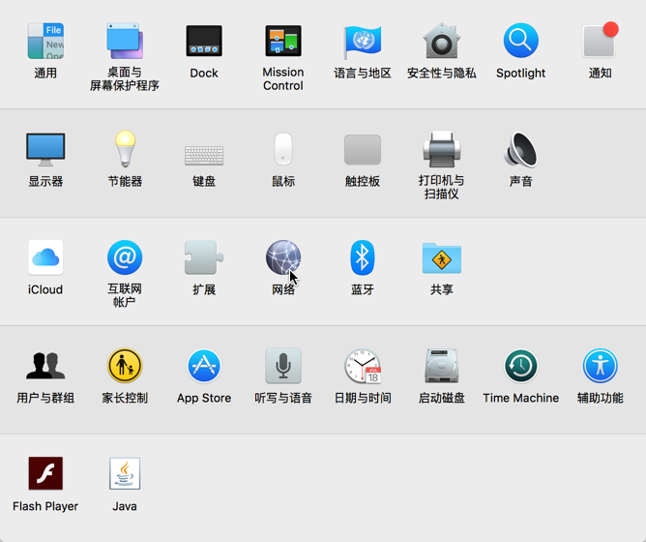Open 蓝牙 (Bluetooth) preferences
The height and width of the screenshot is (542, 646).
(362, 257)
